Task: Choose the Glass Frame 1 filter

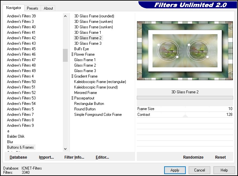Action: [x=85, y=60]
